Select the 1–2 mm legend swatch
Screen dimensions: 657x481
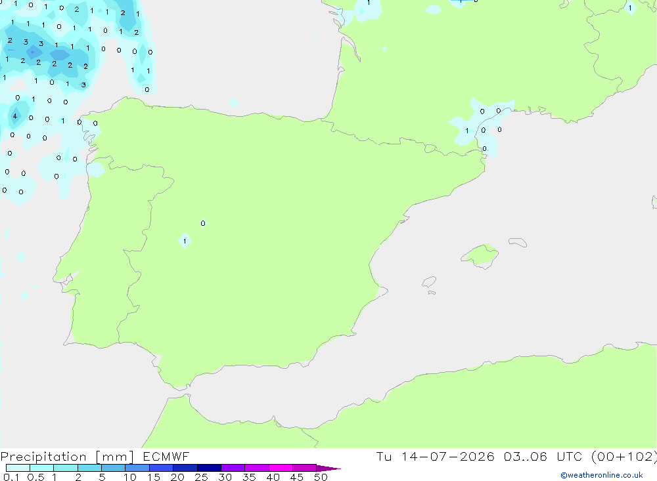tap(66, 468)
